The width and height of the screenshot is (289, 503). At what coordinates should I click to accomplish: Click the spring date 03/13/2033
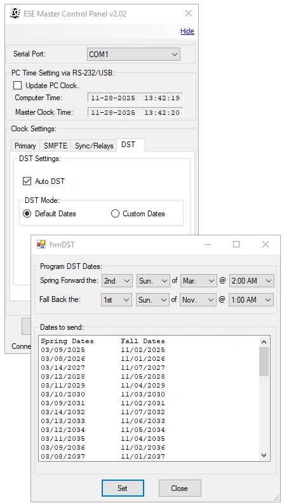(x=63, y=421)
